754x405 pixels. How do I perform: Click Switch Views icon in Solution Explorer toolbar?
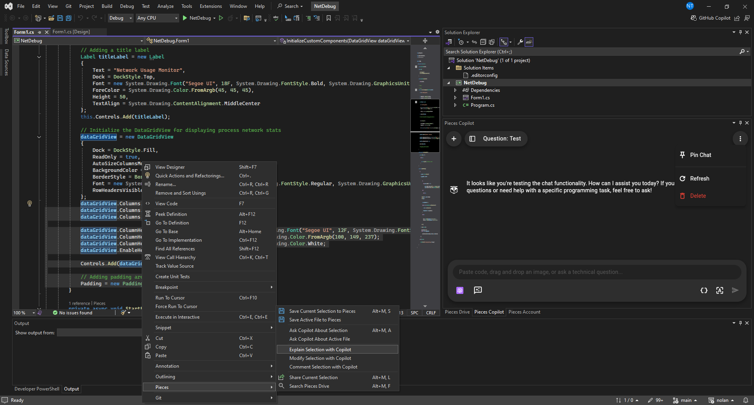(x=449, y=42)
